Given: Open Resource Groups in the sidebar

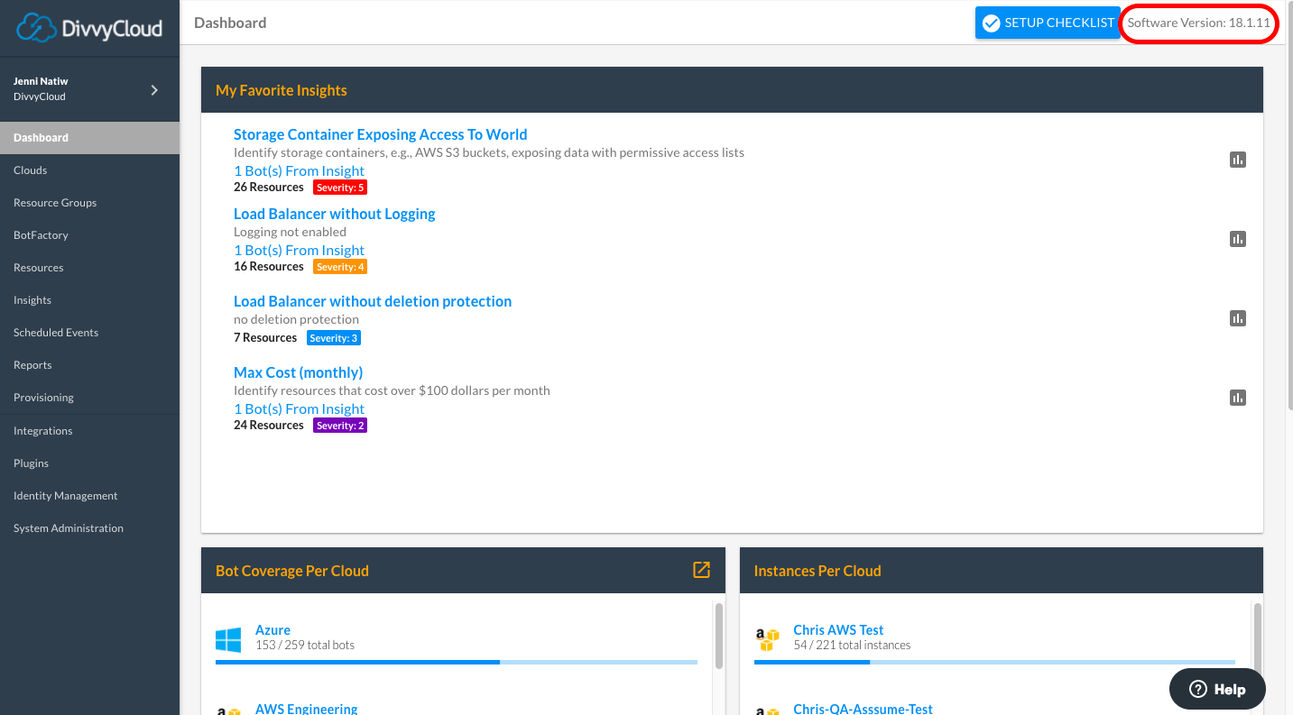Looking at the screenshot, I should tap(89, 203).
